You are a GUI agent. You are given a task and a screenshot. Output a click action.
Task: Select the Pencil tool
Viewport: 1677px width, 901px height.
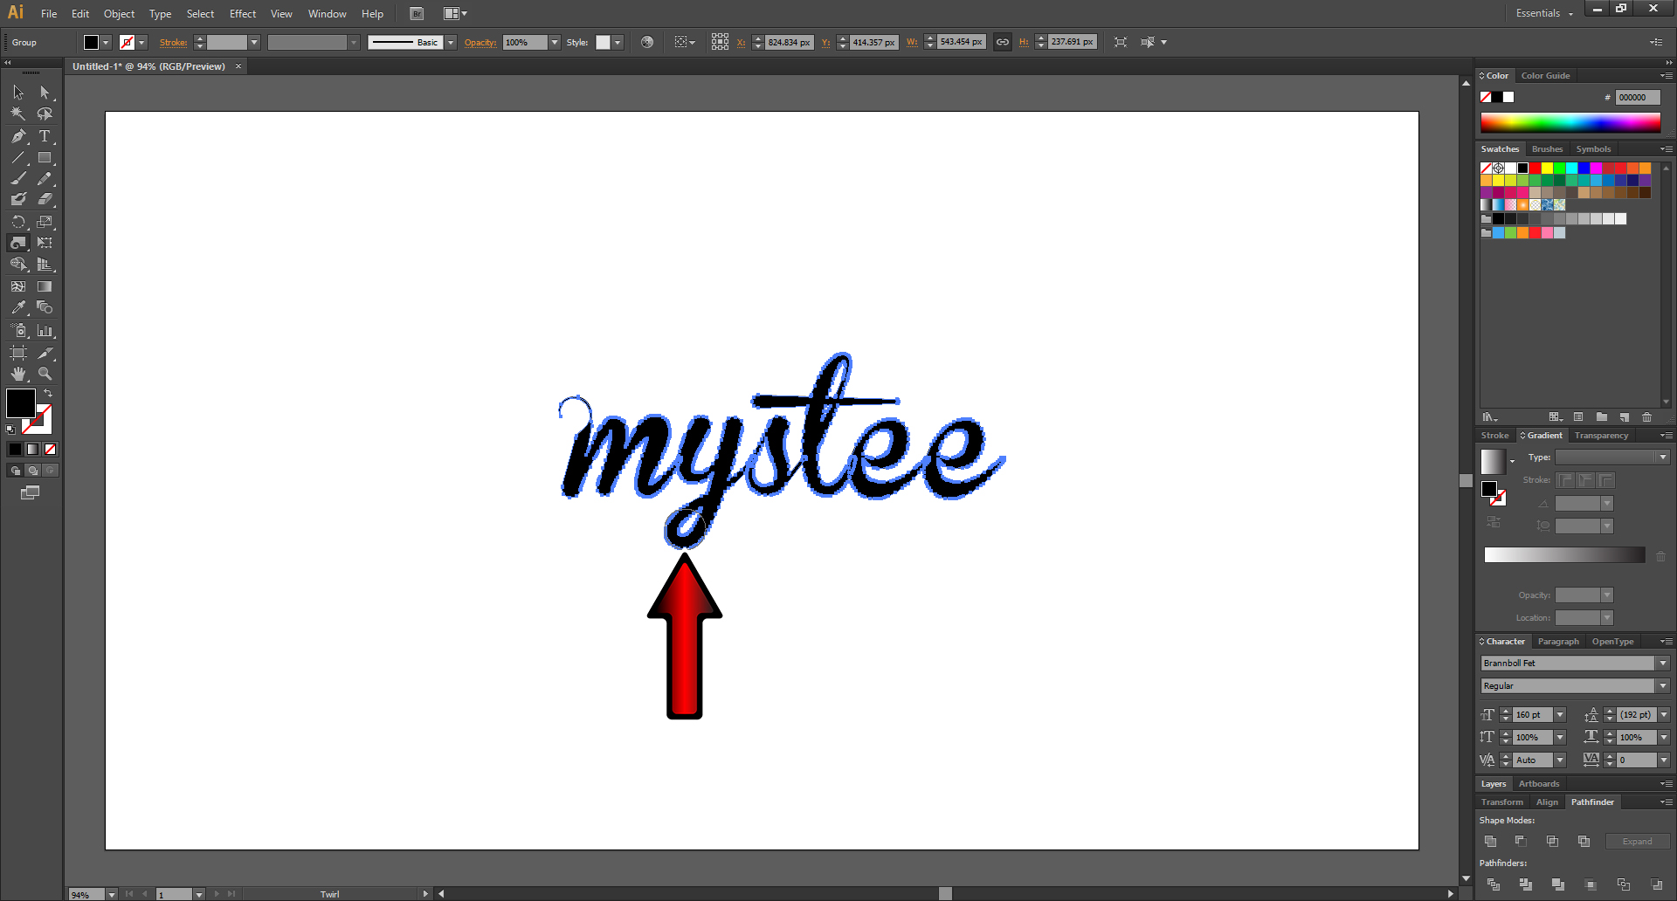(45, 178)
